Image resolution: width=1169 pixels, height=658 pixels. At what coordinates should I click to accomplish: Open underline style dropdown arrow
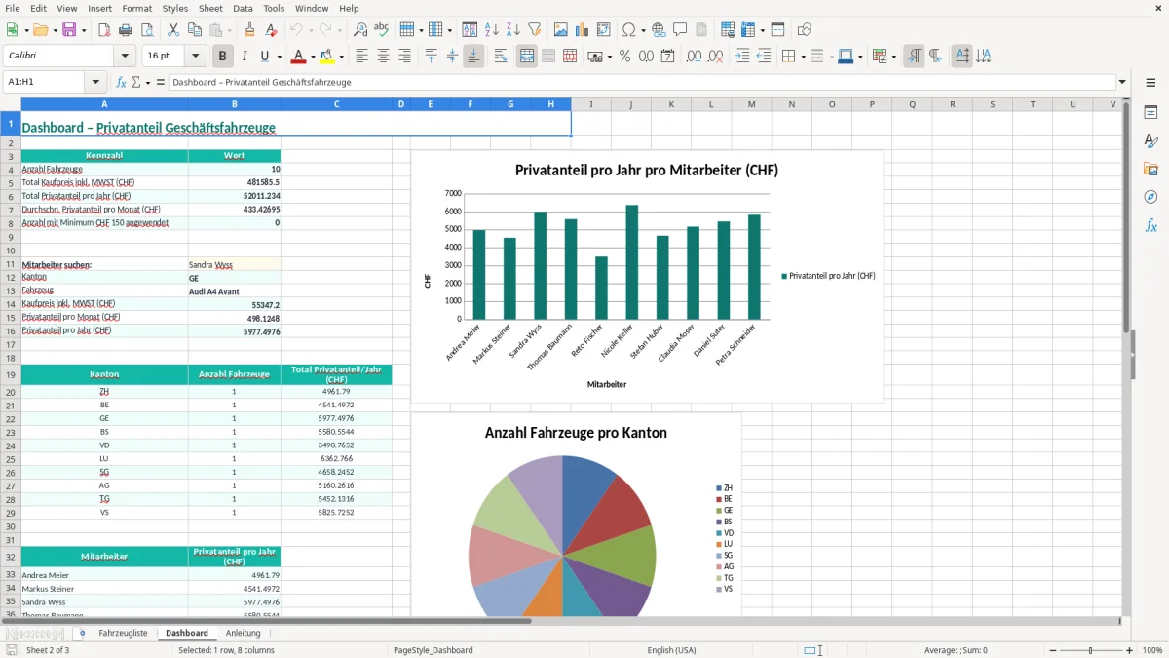(279, 57)
